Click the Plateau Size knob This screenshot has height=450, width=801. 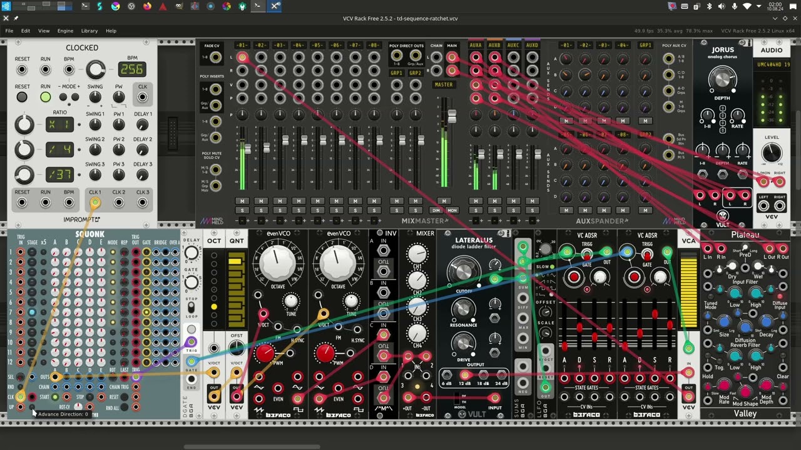723,322
